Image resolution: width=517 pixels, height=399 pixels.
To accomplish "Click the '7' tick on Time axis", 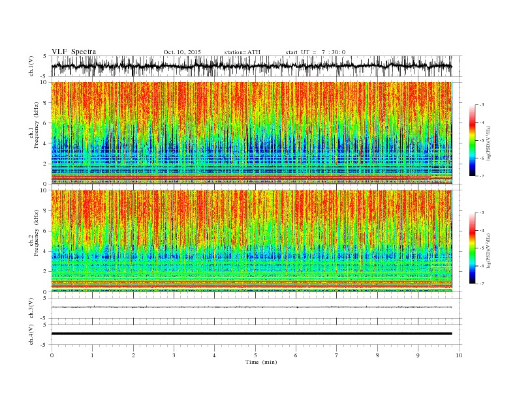I will 337,355.
